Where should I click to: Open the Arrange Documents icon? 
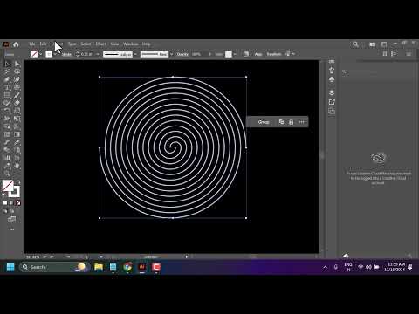(x=373, y=44)
